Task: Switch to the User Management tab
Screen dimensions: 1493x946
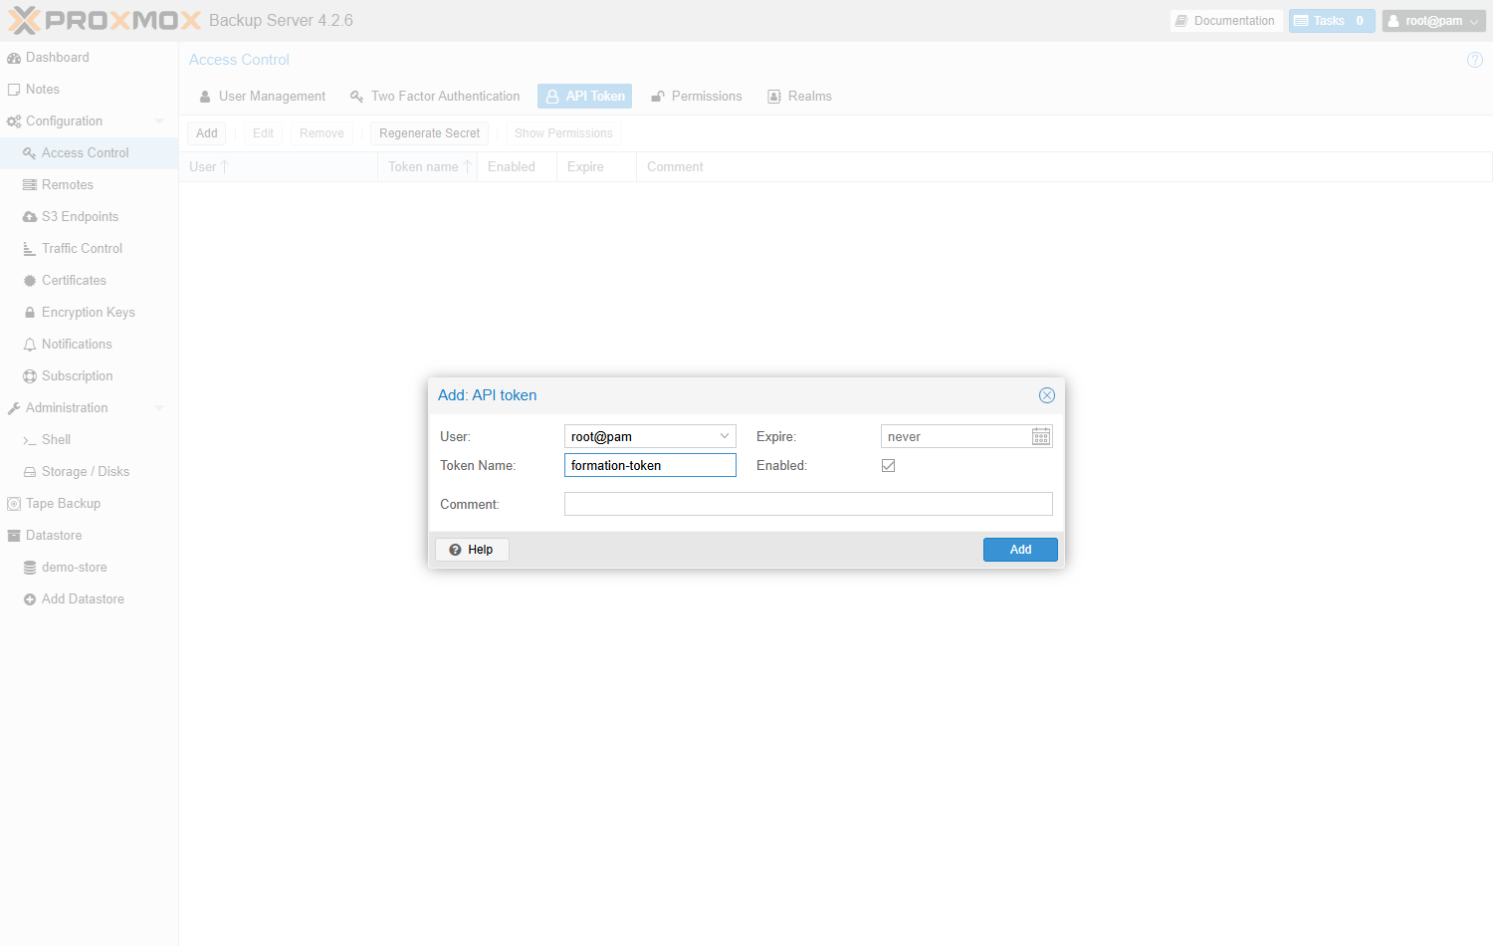Action: (262, 97)
